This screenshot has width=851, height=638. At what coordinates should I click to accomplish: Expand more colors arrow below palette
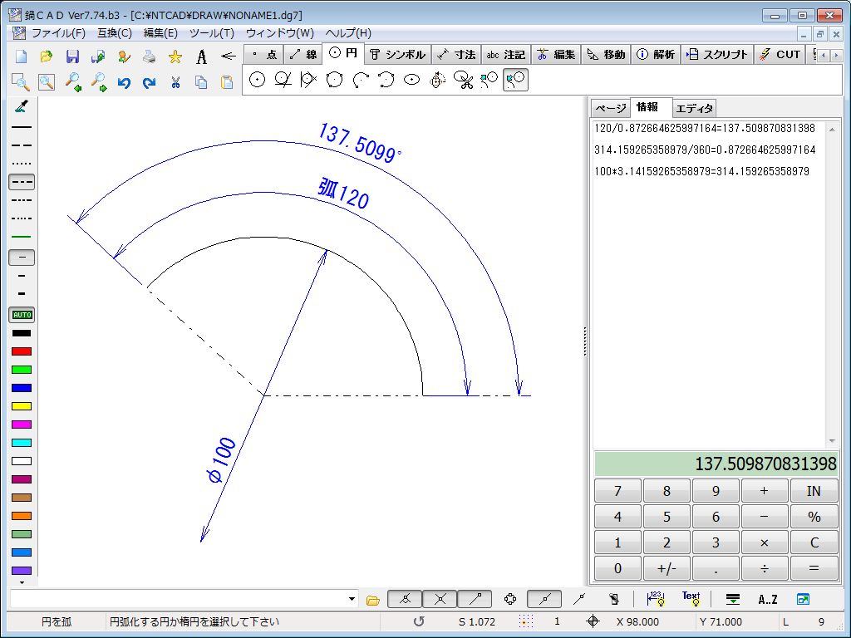pyautogui.click(x=22, y=582)
